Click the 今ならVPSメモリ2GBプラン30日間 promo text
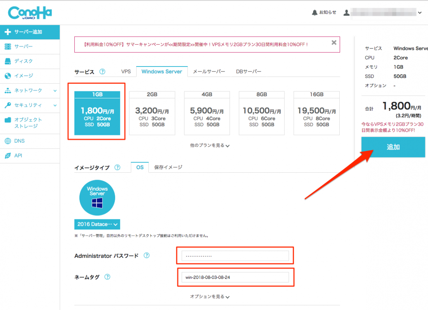The width and height of the screenshot is (428, 310). point(392,127)
